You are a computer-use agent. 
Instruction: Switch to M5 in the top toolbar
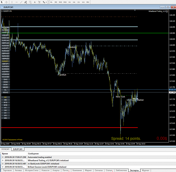click(x=56, y=2)
